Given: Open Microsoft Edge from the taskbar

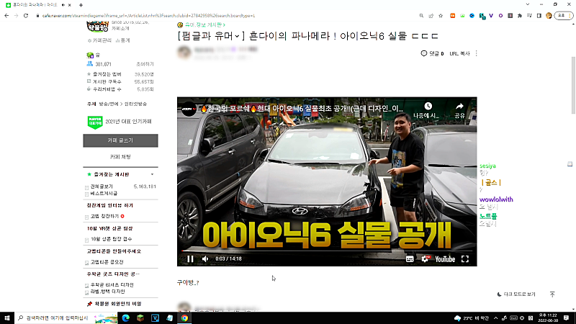Looking at the screenshot, I should (125, 318).
